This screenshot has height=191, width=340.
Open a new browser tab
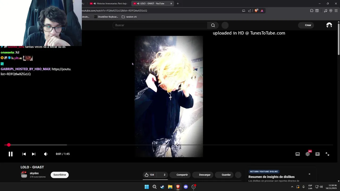pyautogui.click(x=178, y=3)
